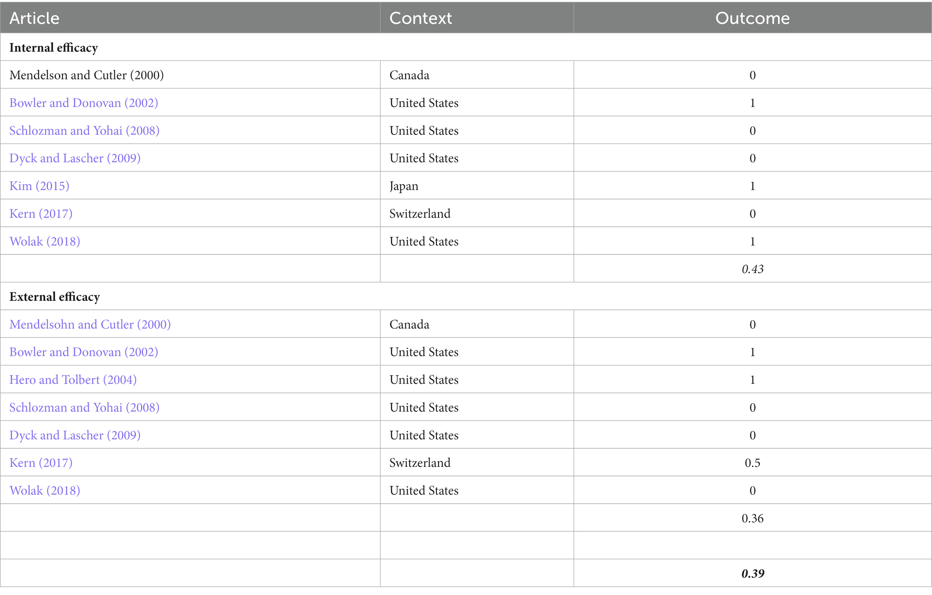The image size is (932, 595).
Task: Select Dyck and Lascher (2009) external efficacy link
Action: click(x=75, y=435)
